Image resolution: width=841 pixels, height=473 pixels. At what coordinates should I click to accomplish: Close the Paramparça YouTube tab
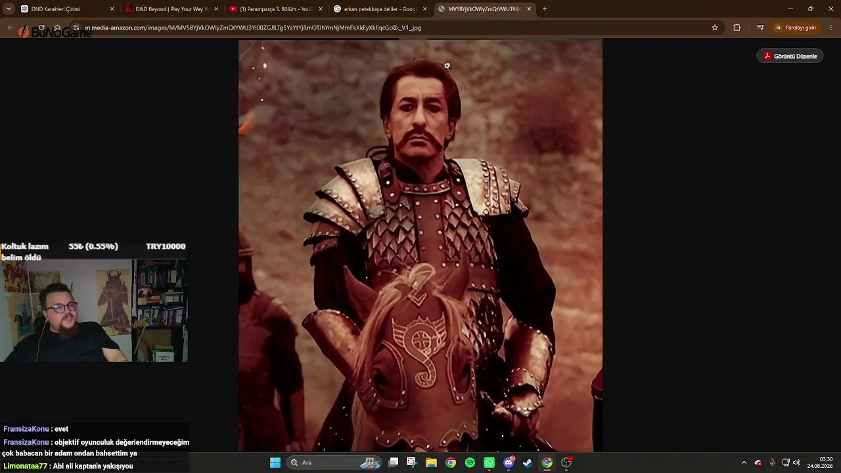pos(321,9)
